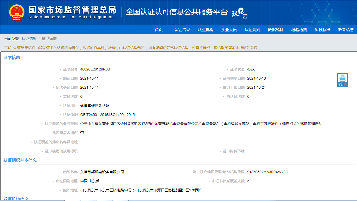This screenshot has height=201, width=357.
Task: Open the 认证规则 menu
Action: [x=252, y=30]
